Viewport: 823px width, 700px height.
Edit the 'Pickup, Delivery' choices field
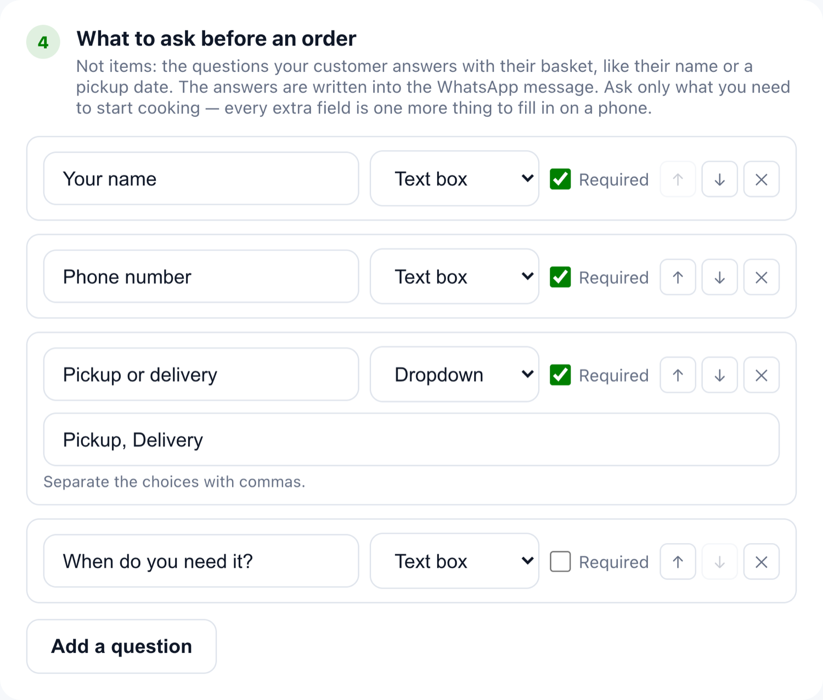coord(411,440)
